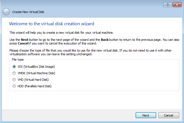Click the "VDI (VirtualBox Disk Image)" label text

(x=36, y=67)
